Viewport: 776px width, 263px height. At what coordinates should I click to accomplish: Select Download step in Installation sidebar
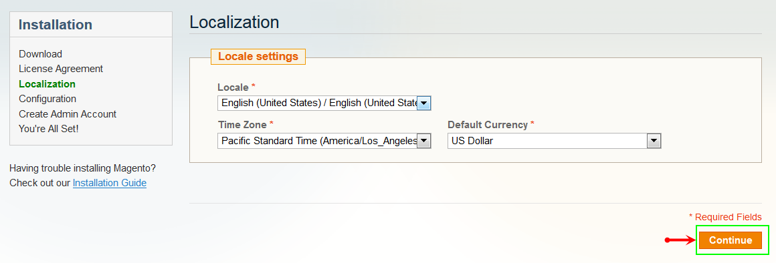41,54
